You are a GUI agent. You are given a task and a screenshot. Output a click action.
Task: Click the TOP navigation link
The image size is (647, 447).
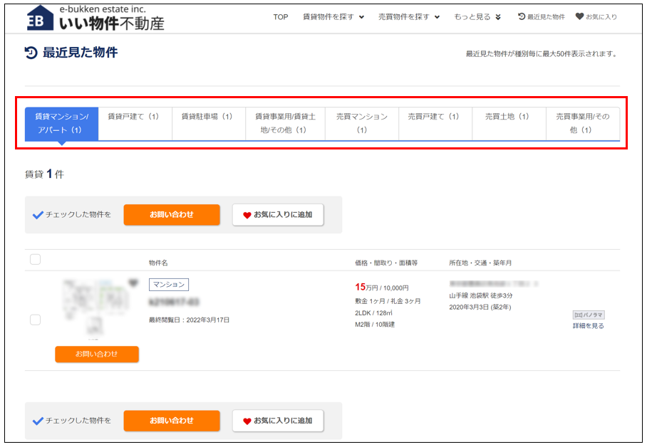[x=281, y=17]
